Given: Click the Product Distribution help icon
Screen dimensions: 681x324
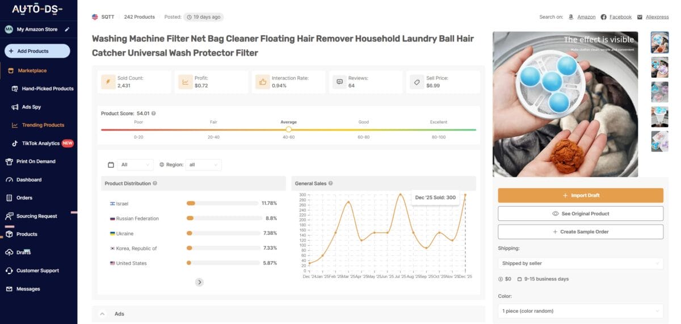Looking at the screenshot, I should point(155,183).
